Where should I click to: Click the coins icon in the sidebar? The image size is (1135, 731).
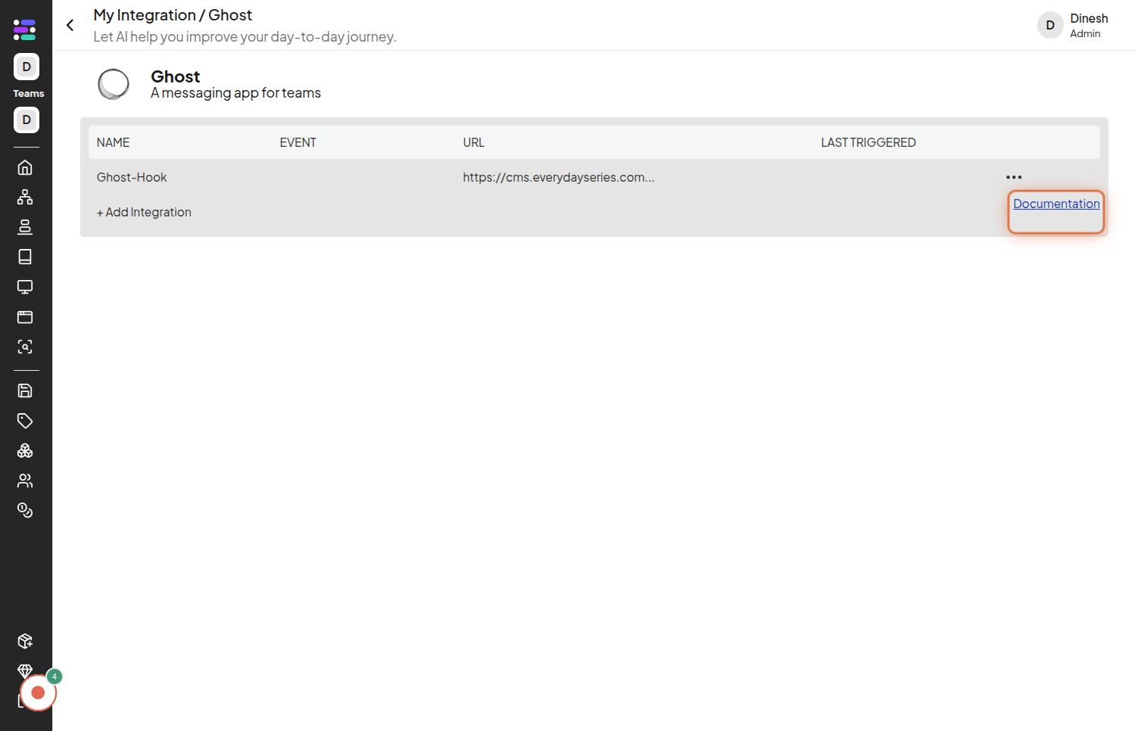[25, 510]
